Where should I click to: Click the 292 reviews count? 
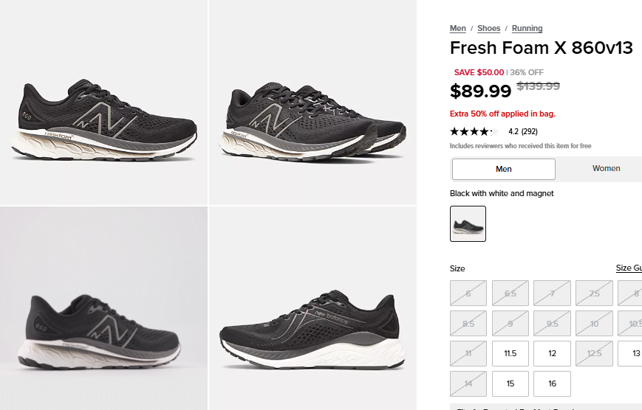(529, 132)
